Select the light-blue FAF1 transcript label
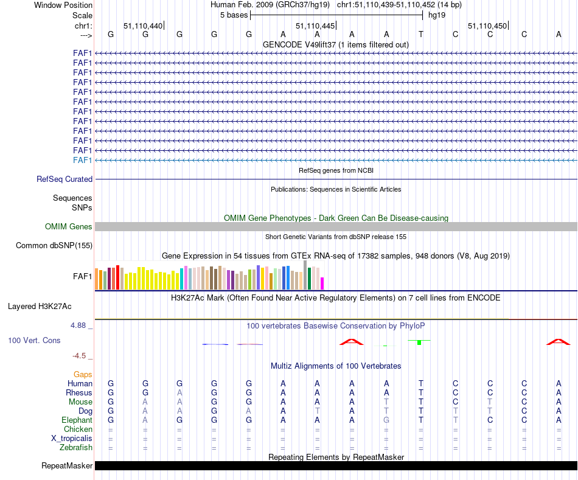Screen dimensions: 578x480 click(82, 160)
